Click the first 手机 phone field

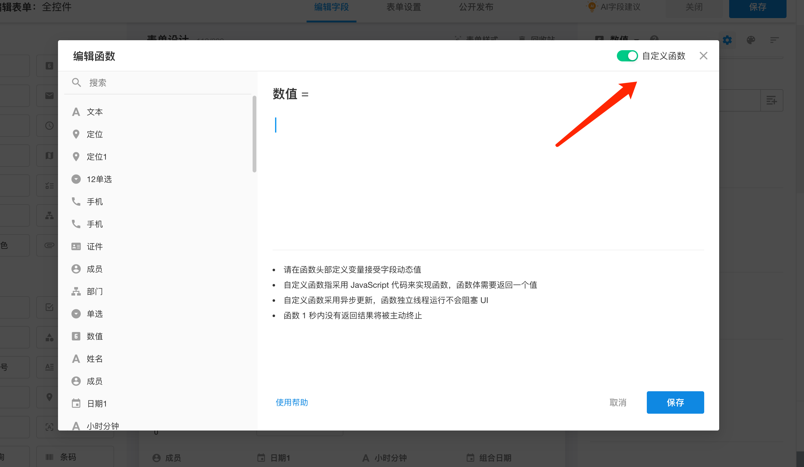(94, 202)
